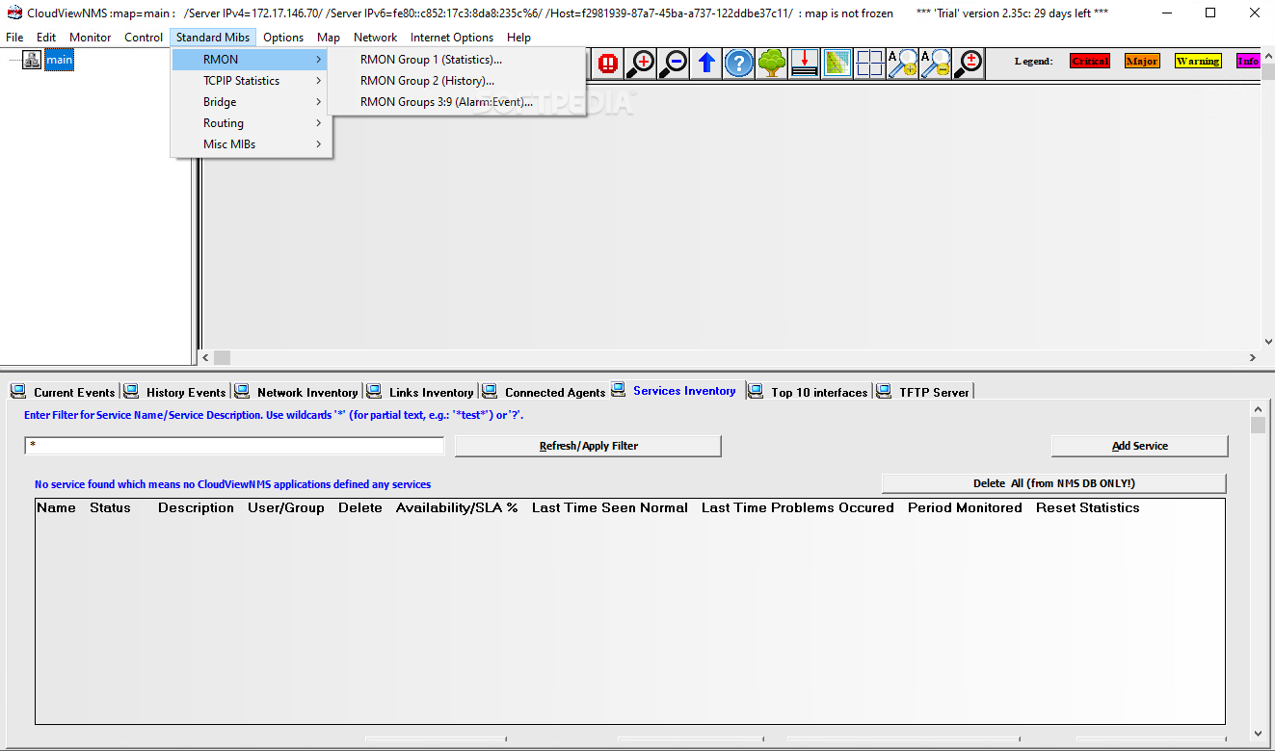1275x751 pixels.
Task: Click the map horizontal scrollbar right arrow
Action: [1253, 357]
